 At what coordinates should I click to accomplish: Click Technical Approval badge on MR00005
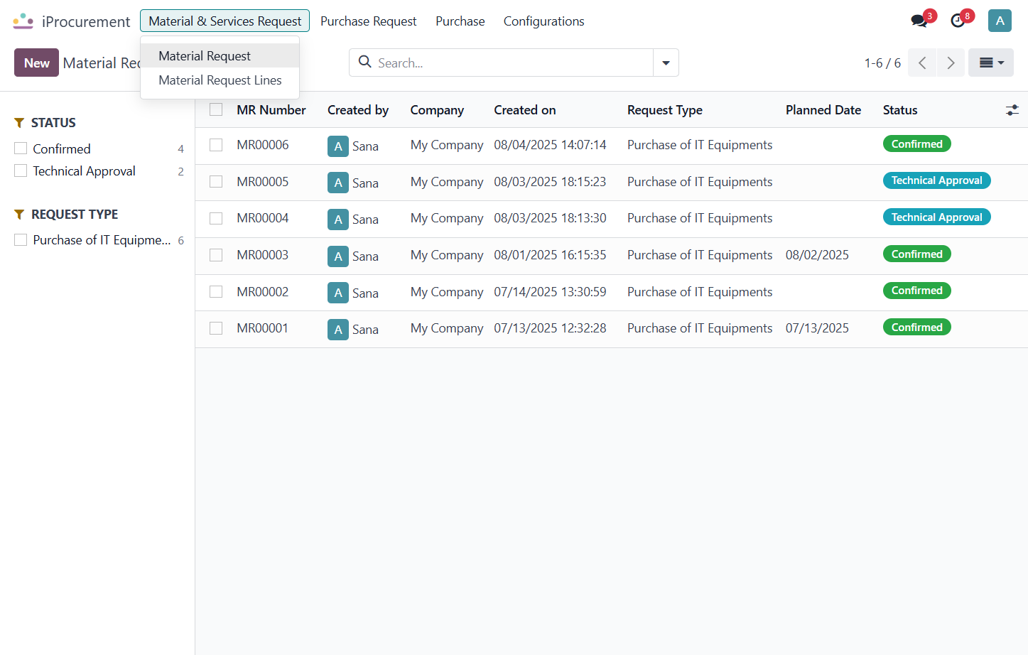[936, 180]
